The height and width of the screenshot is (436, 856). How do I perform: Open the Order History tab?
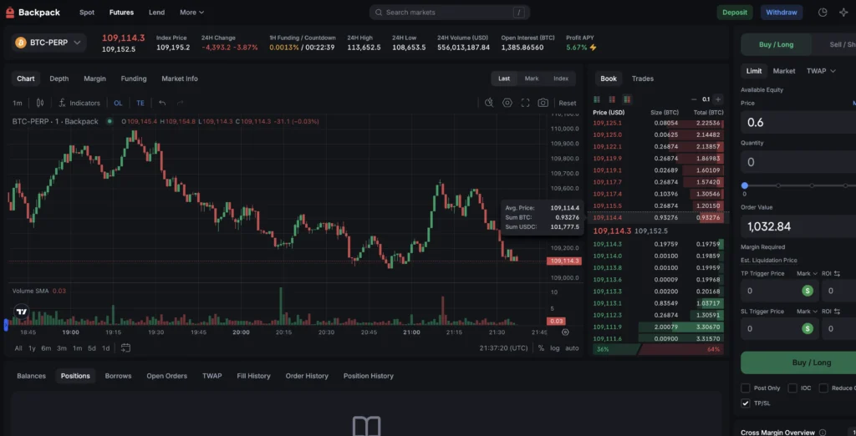tap(307, 376)
